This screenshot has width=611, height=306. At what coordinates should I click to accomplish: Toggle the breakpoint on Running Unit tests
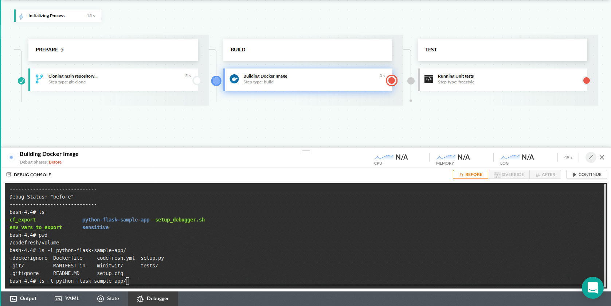[x=586, y=81]
